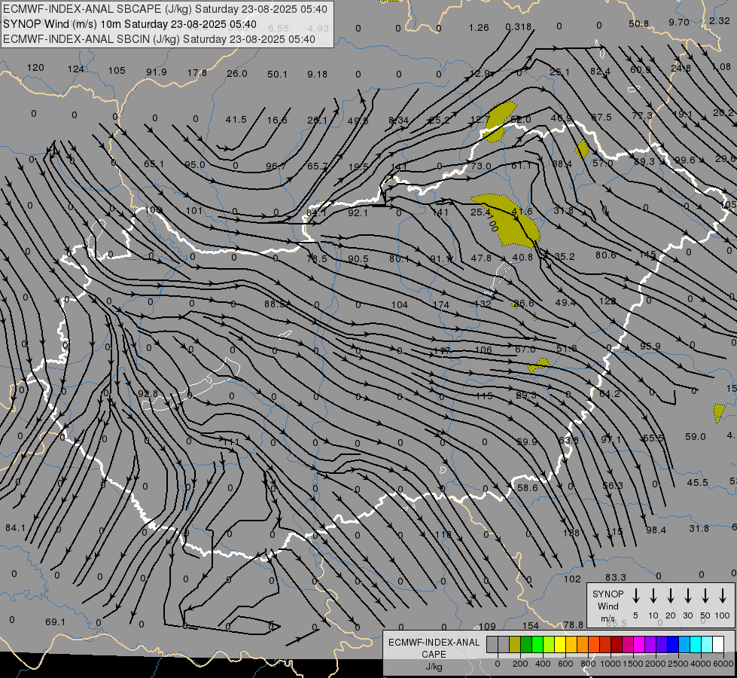The image size is (737, 678).
Task: Pick the white swatch ending at 6000
Action: point(718,645)
